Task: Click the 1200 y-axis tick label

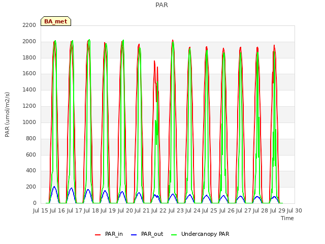Action: click(x=29, y=106)
